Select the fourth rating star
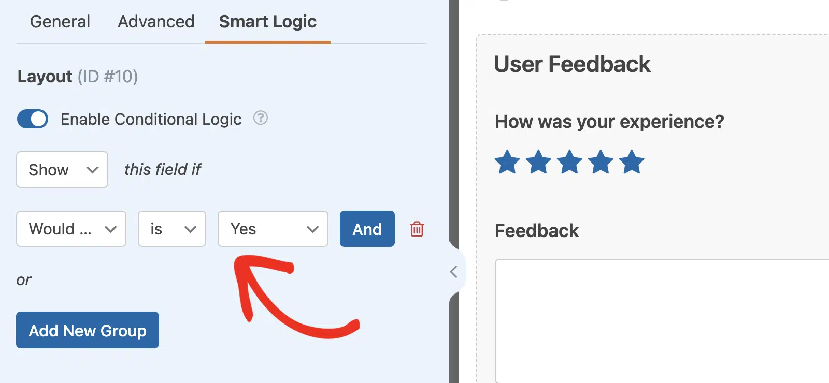Viewport: 829px width, 383px height. click(x=601, y=162)
